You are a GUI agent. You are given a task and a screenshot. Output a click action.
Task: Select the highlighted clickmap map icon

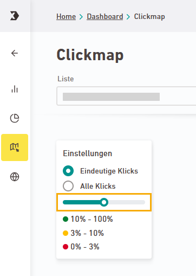click(15, 147)
